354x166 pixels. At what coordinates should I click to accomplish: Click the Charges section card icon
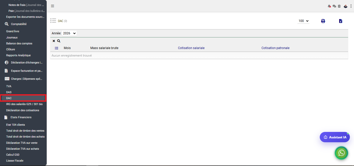[x=7, y=79]
